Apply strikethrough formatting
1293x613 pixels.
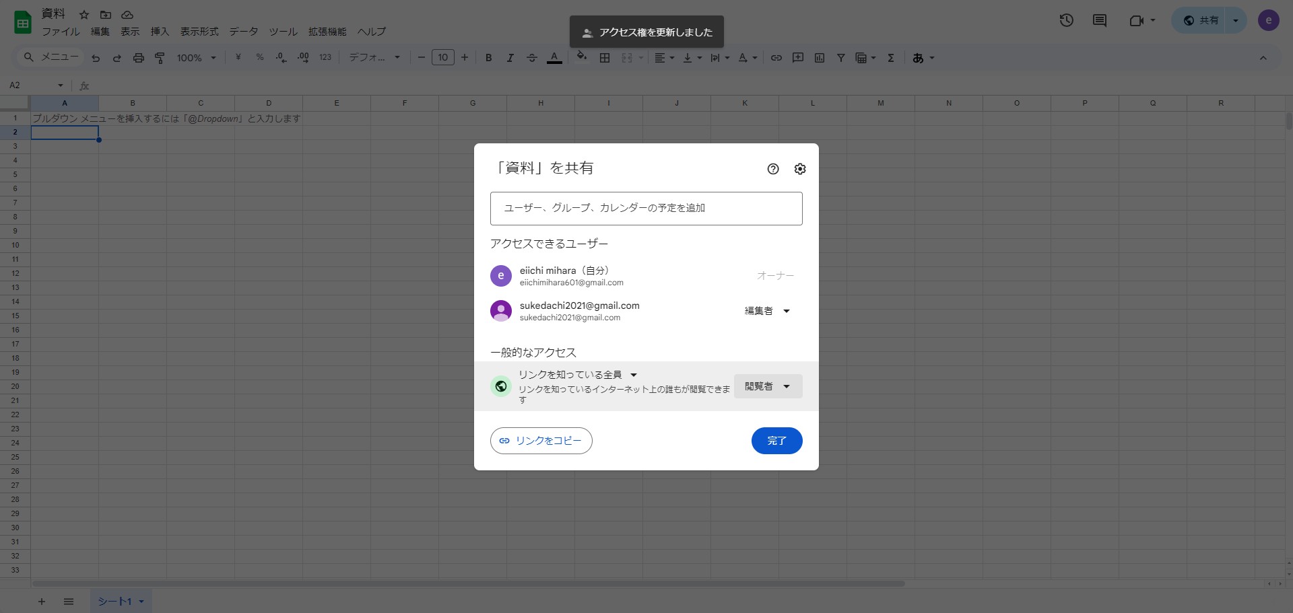532,58
